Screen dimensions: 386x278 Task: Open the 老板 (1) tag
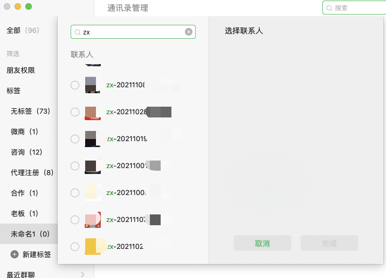pos(24,213)
